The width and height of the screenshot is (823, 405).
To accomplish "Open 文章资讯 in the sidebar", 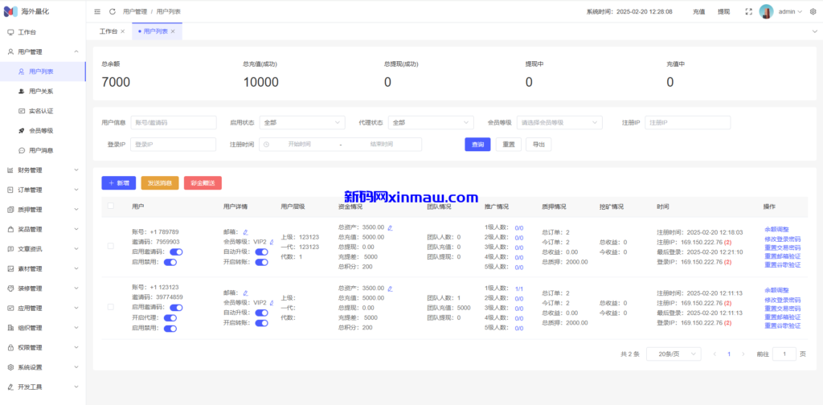I will coord(43,249).
